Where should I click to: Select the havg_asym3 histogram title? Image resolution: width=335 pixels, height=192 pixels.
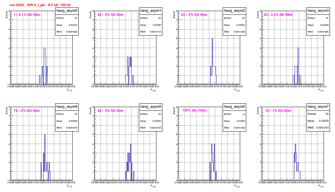coord(318,10)
